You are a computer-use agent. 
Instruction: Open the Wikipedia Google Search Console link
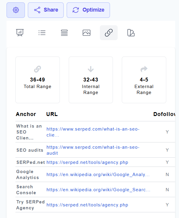[x=98, y=190]
